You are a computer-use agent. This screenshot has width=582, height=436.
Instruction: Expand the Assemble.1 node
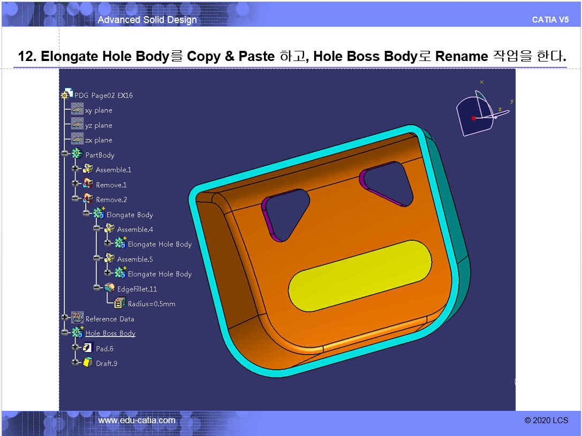75,169
